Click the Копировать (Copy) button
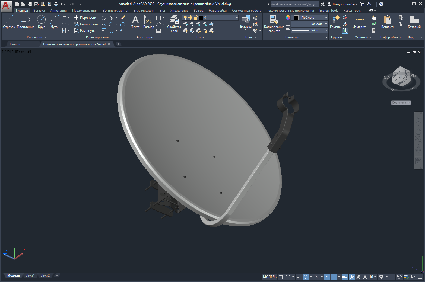This screenshot has height=282, width=425. [86, 24]
